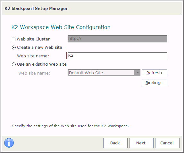184x153 pixels.
Task: Open the Default Web Site combo box
Action: pos(104,73)
